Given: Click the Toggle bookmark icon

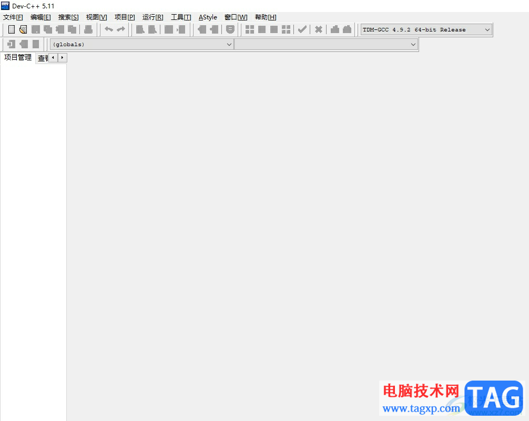Looking at the screenshot, I should coord(24,44).
